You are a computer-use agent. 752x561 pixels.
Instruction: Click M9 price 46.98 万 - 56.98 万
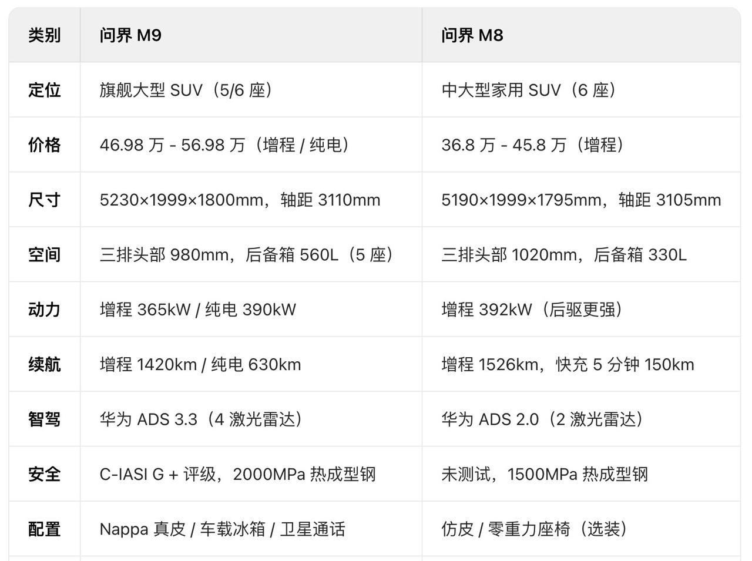(x=251, y=145)
